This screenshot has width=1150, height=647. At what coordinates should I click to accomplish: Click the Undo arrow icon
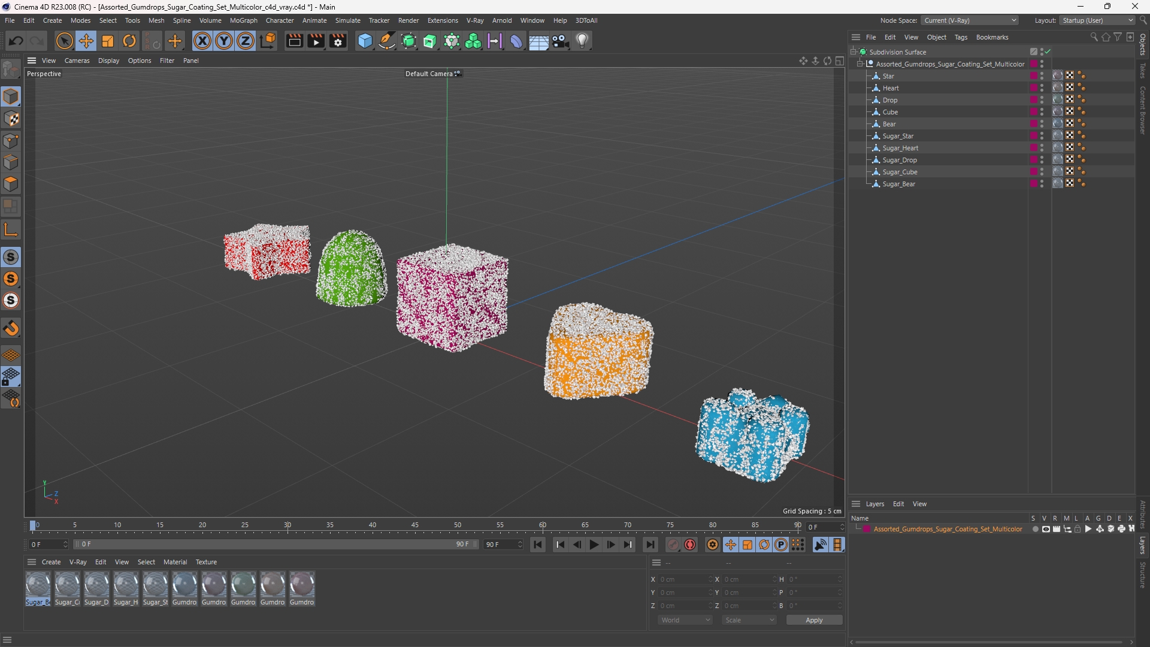coord(16,41)
